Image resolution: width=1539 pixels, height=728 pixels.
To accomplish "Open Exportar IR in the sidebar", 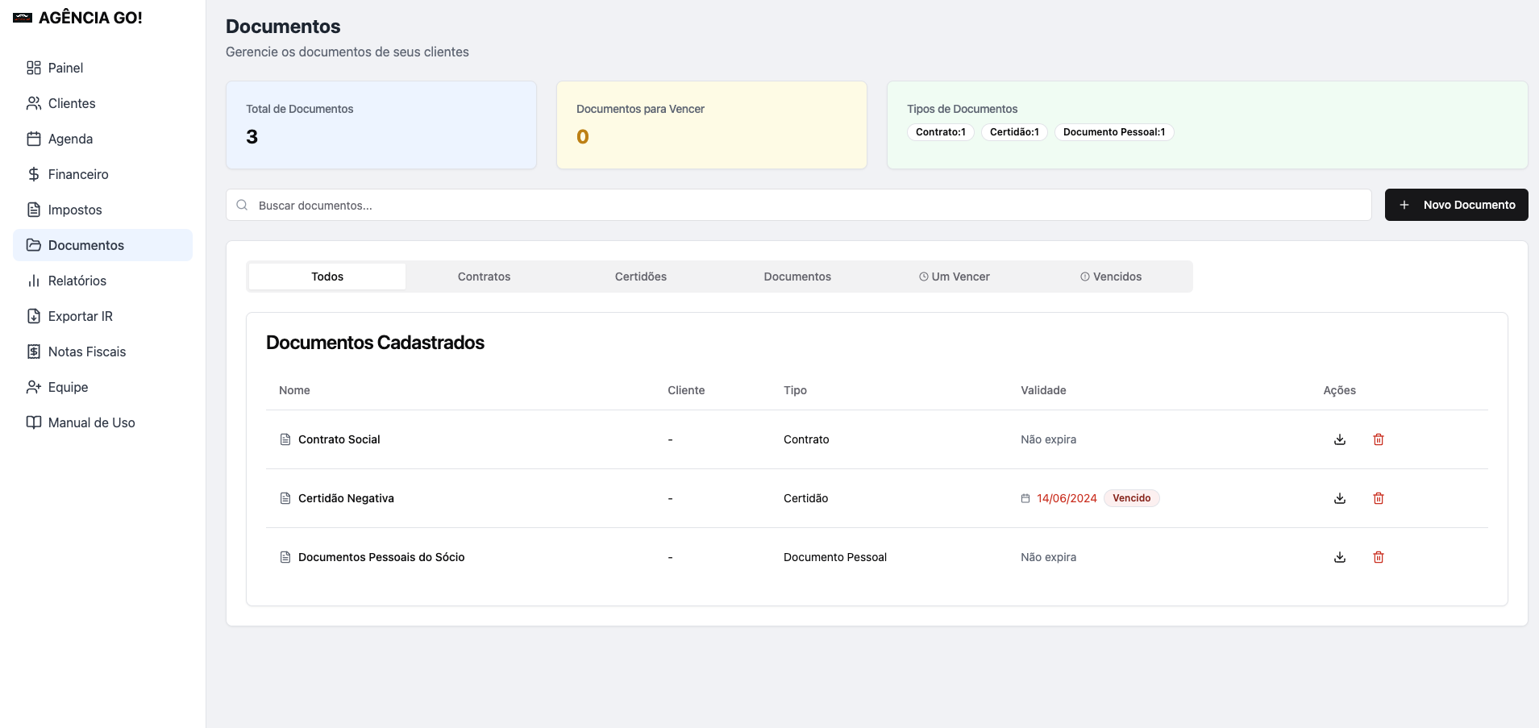I will (102, 316).
